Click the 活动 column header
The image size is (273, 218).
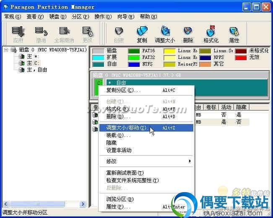coord(226,107)
